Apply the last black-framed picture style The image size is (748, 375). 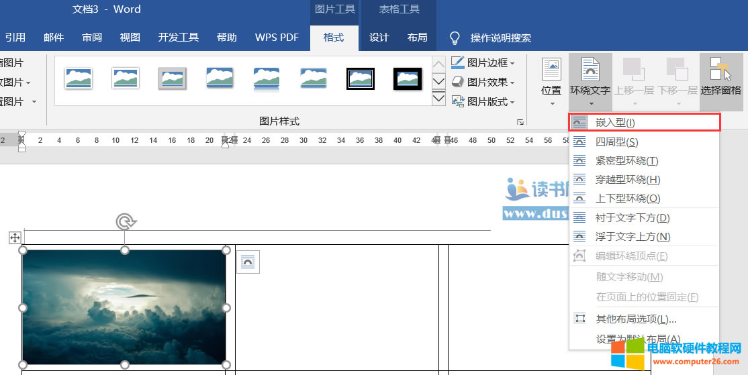point(408,79)
